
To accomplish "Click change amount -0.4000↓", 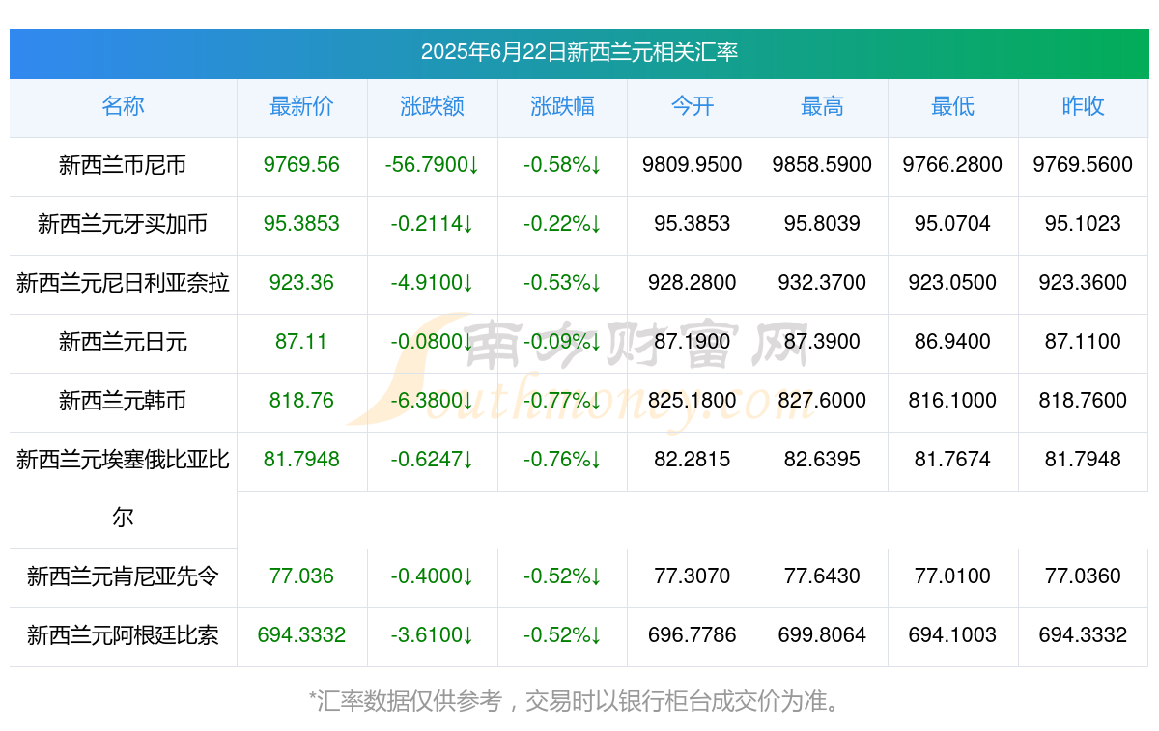I will coord(432,576).
